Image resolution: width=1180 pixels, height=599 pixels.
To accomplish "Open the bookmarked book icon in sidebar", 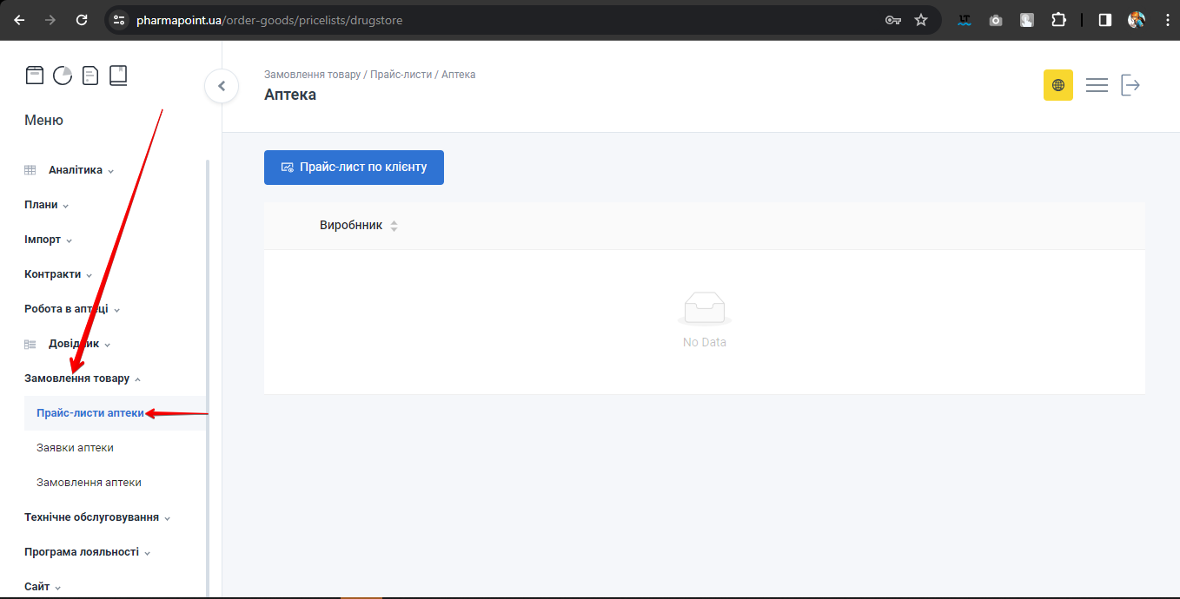I will (x=118, y=76).
